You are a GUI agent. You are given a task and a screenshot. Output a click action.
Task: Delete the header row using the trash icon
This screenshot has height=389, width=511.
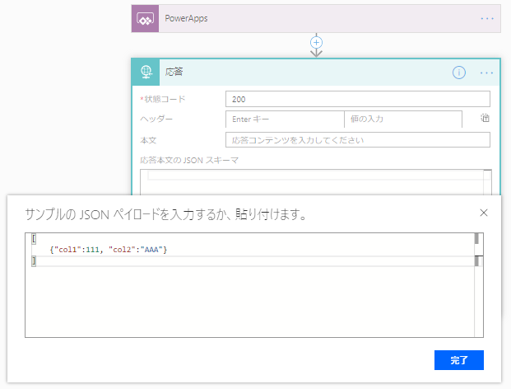(485, 118)
